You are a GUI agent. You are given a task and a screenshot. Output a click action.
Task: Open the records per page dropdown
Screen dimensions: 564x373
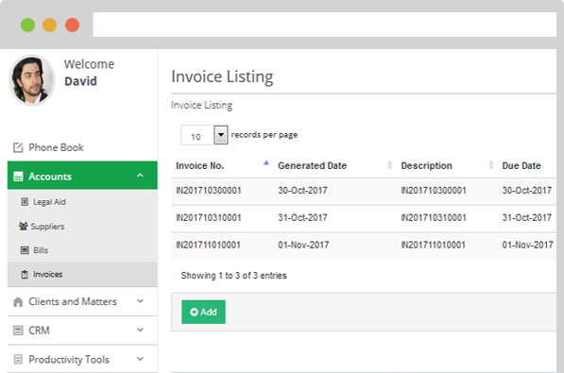pos(221,135)
